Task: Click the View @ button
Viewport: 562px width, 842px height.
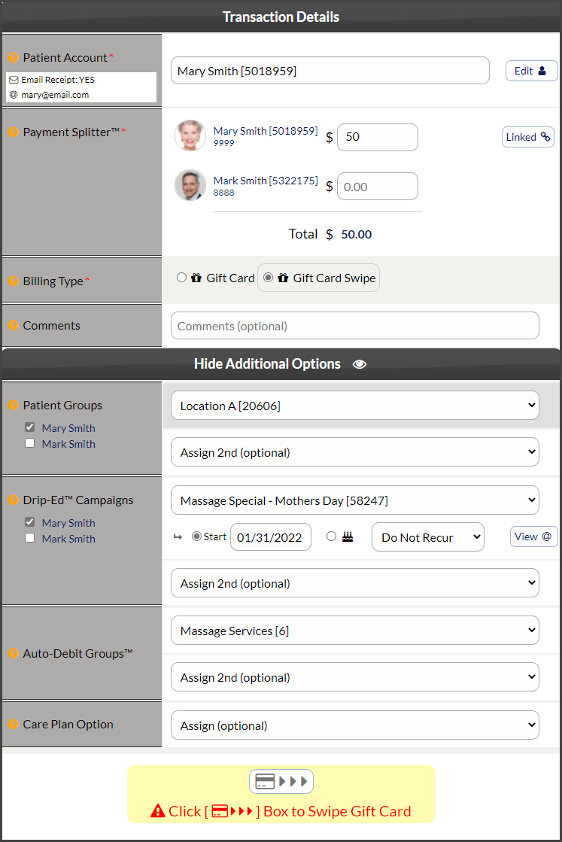Action: click(533, 537)
